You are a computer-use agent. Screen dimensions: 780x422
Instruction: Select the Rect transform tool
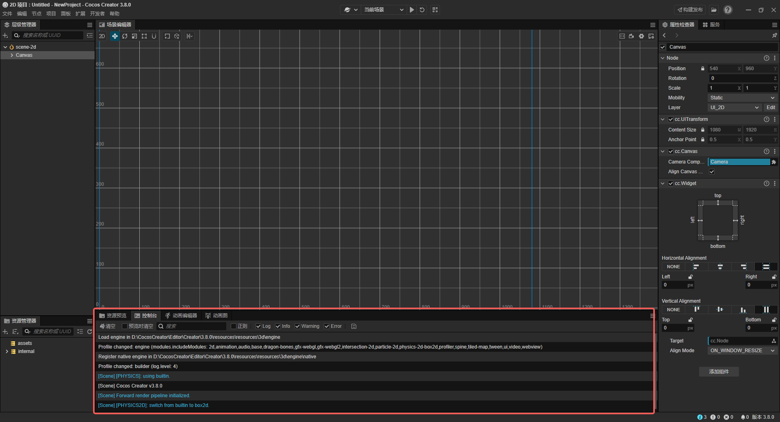pos(144,36)
